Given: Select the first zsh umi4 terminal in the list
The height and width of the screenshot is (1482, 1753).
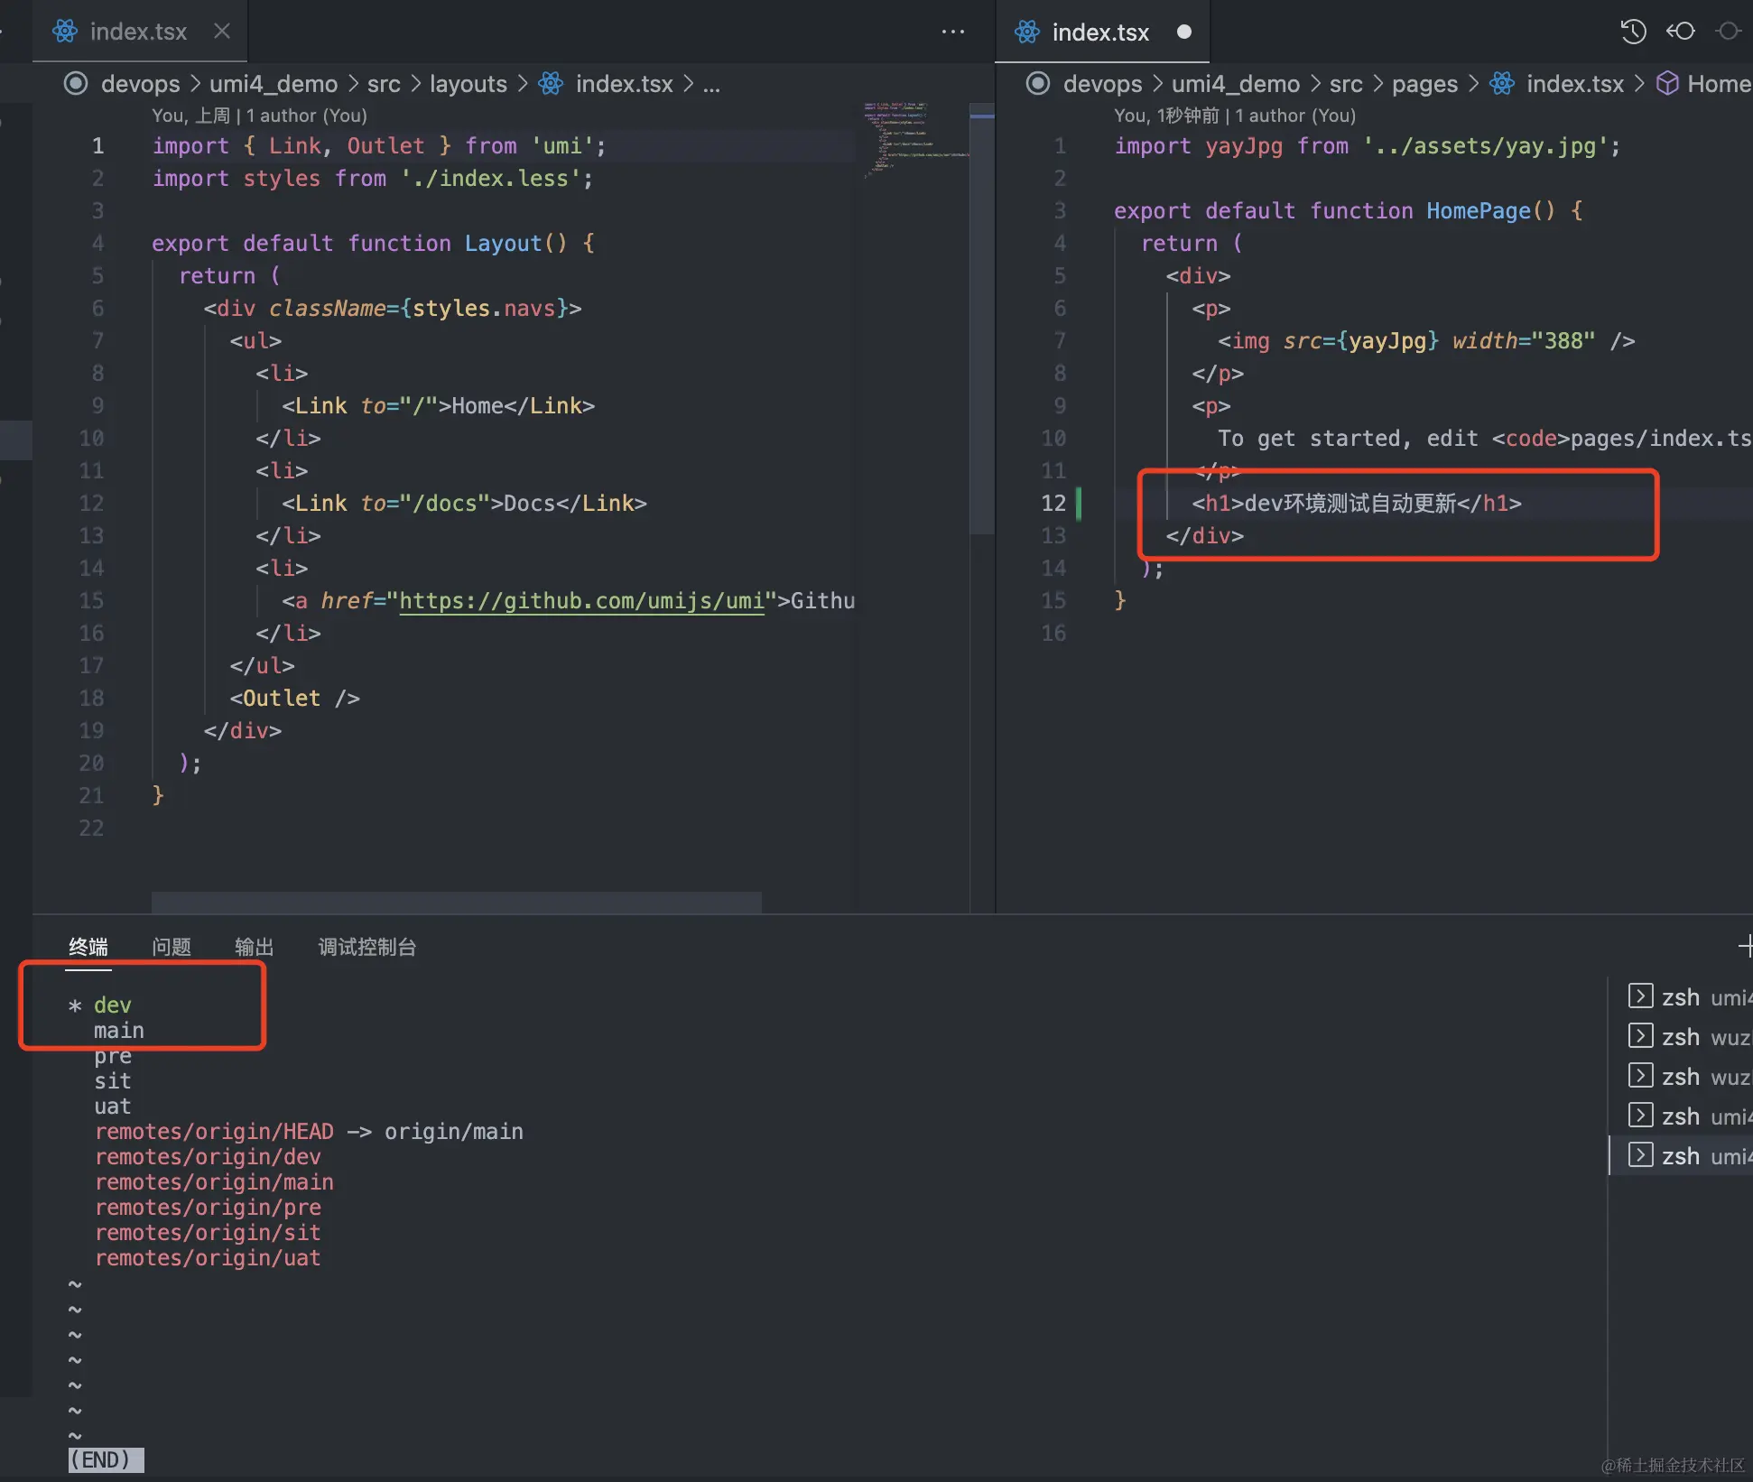Looking at the screenshot, I should pyautogui.click(x=1688, y=997).
